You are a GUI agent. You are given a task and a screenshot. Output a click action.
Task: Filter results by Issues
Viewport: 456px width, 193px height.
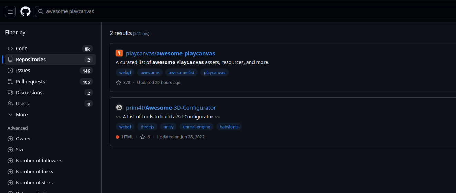[23, 71]
